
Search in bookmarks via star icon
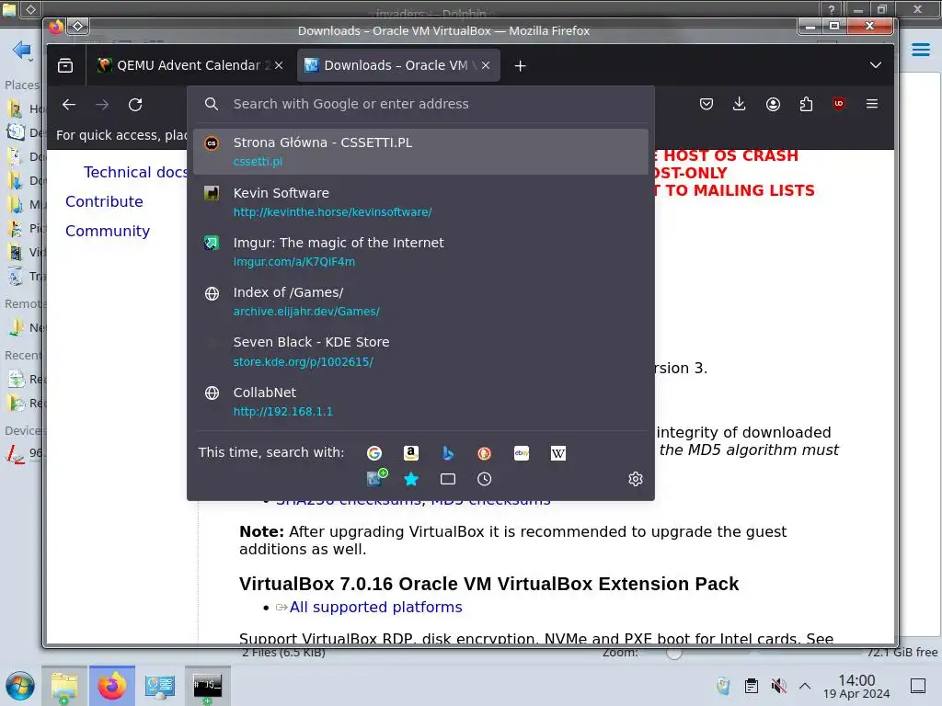tap(411, 479)
